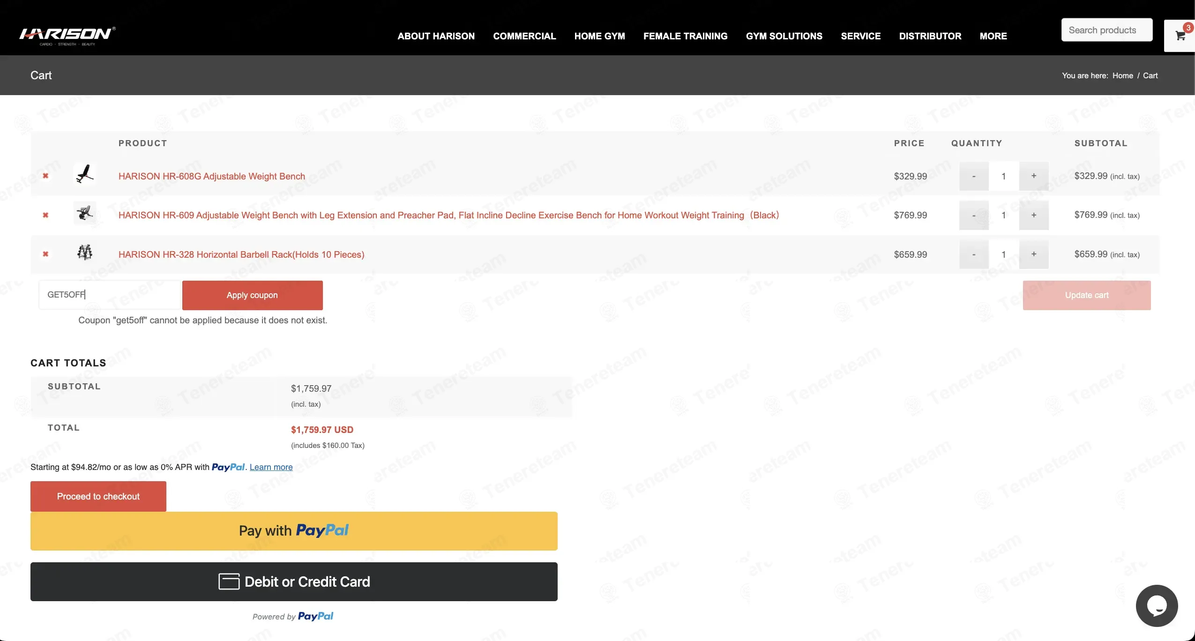1195x641 pixels.
Task: Pay with PayPal button
Action: (x=294, y=531)
